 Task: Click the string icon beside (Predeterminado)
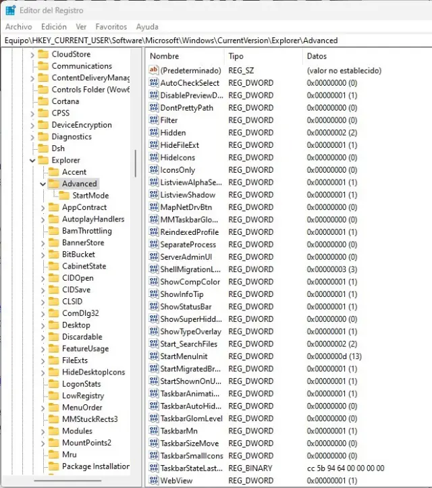click(153, 70)
